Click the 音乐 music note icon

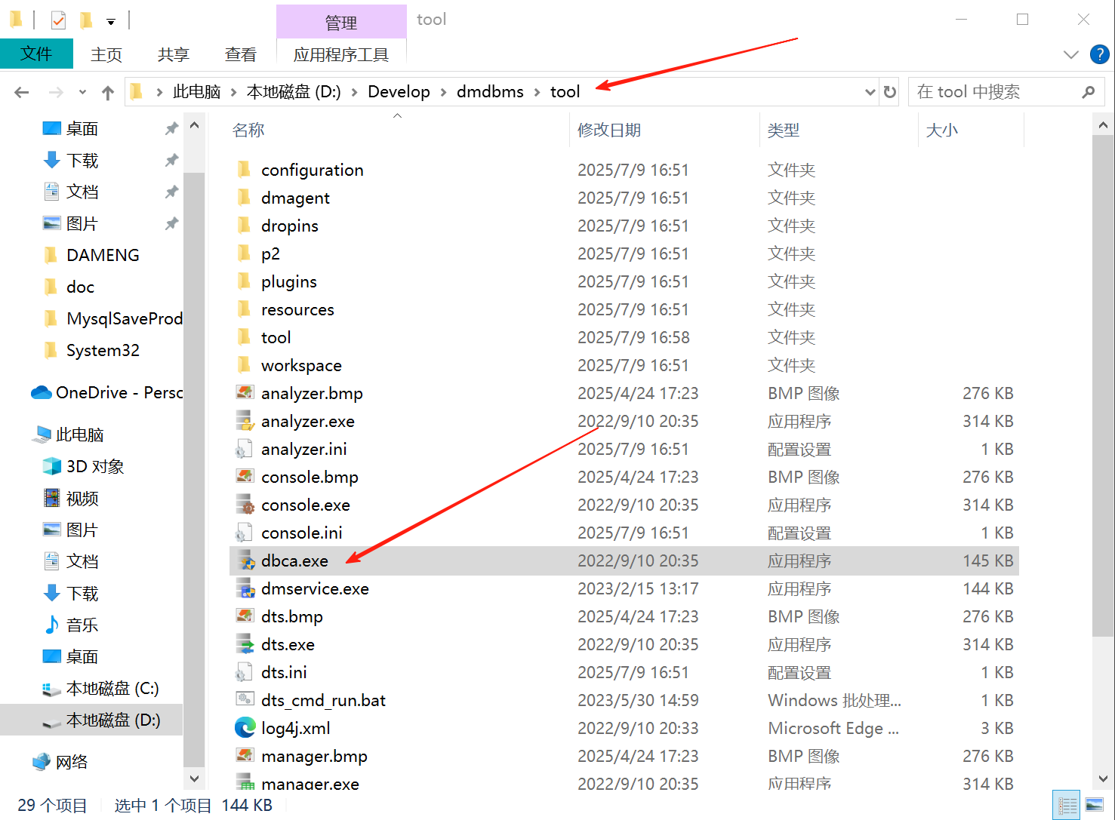(52, 625)
